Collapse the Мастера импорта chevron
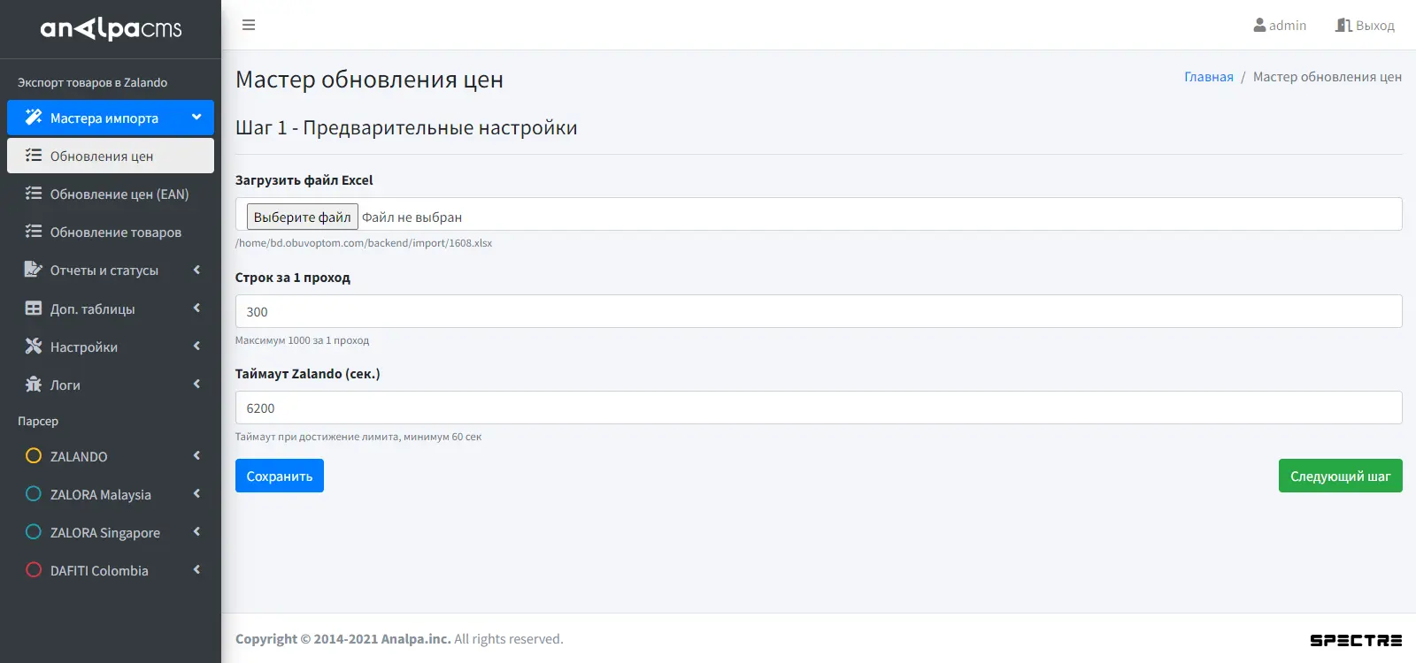1416x663 pixels. pos(196,117)
